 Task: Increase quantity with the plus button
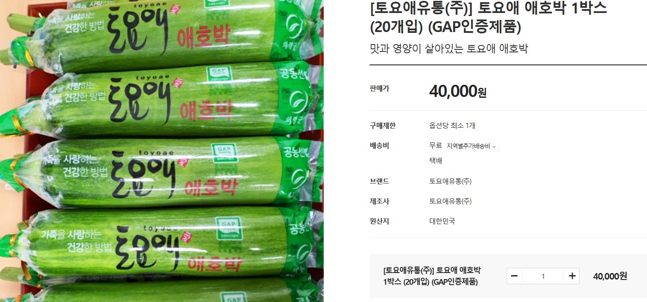pyautogui.click(x=572, y=276)
